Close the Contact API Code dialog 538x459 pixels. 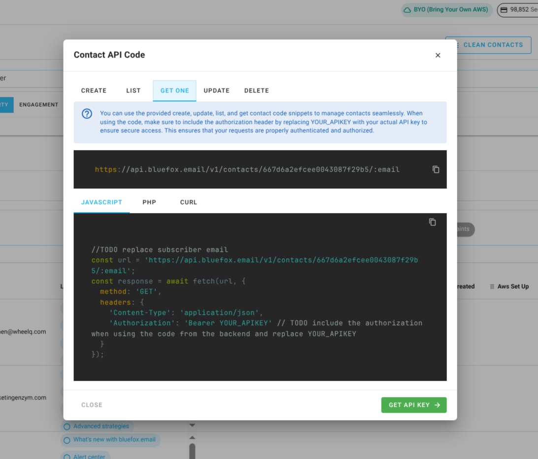438,55
